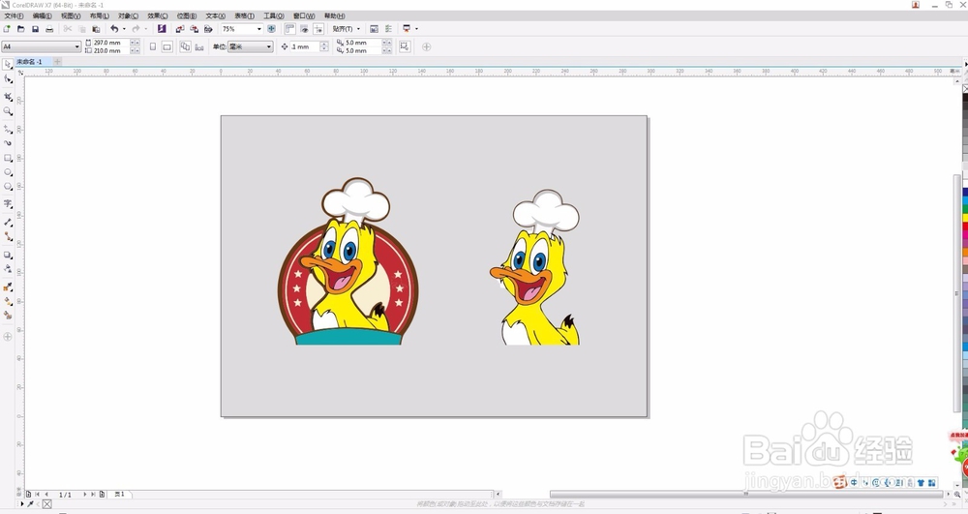Toggle show grid button
This screenshot has height=514, width=968.
[304, 29]
